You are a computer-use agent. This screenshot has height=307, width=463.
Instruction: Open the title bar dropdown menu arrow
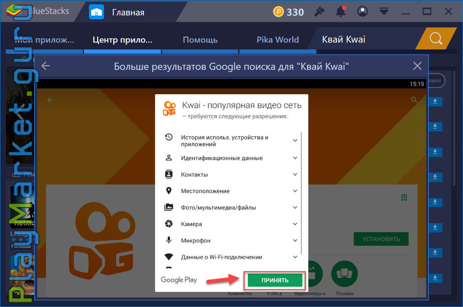pos(384,11)
